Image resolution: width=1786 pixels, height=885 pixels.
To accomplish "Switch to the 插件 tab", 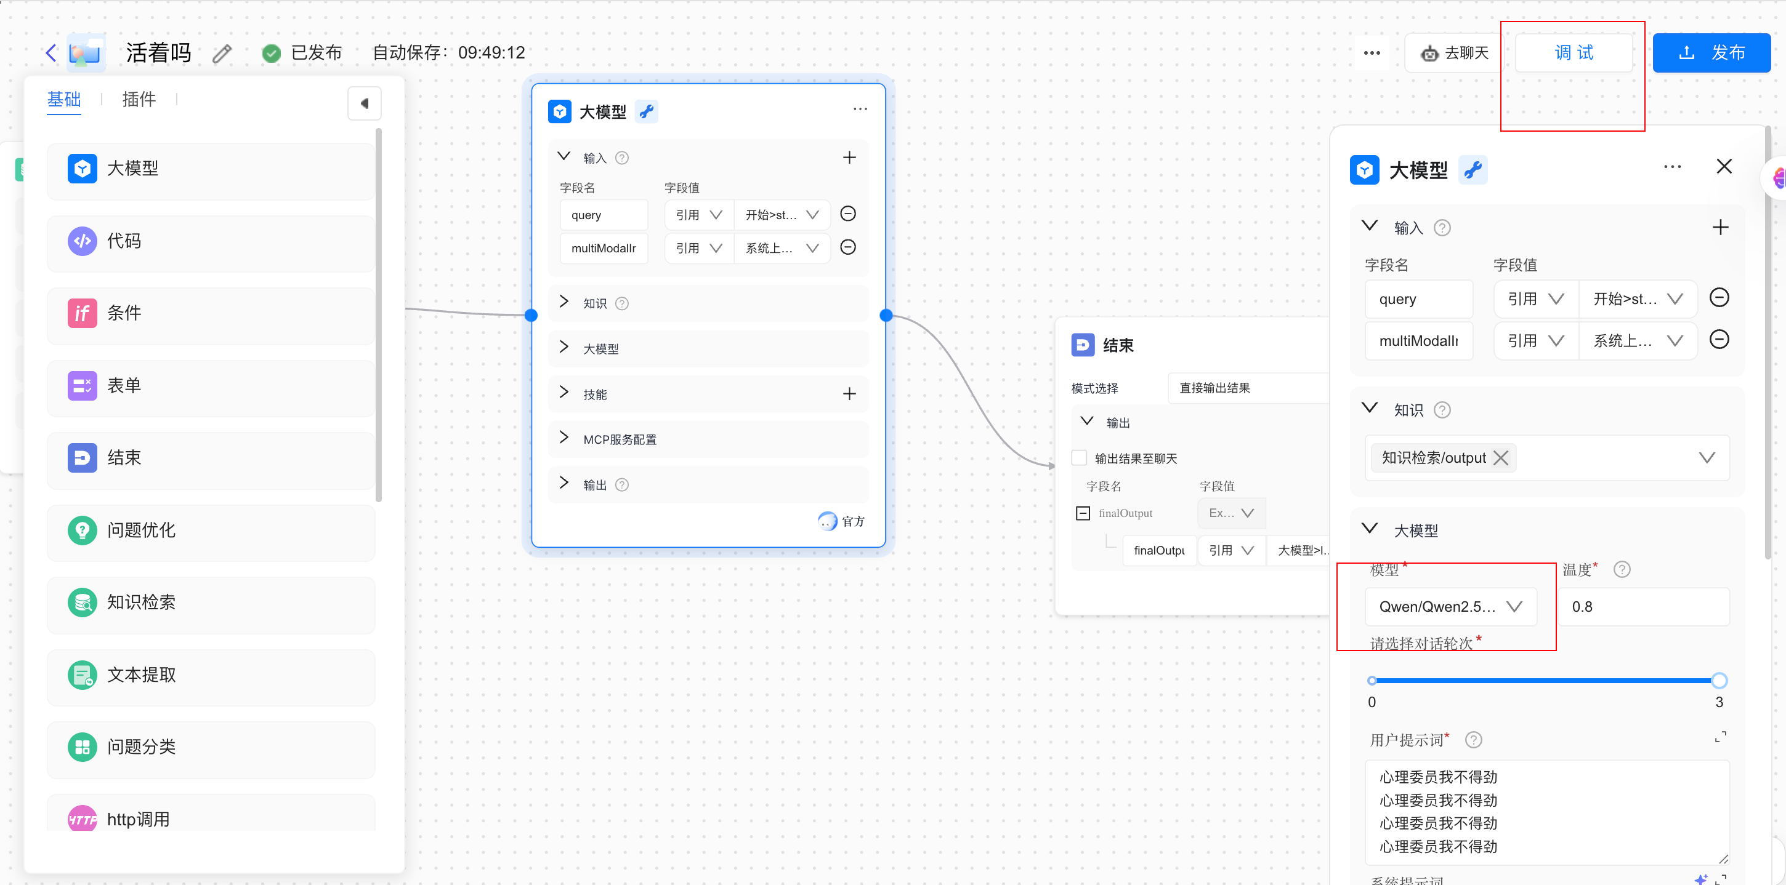I will click(139, 99).
